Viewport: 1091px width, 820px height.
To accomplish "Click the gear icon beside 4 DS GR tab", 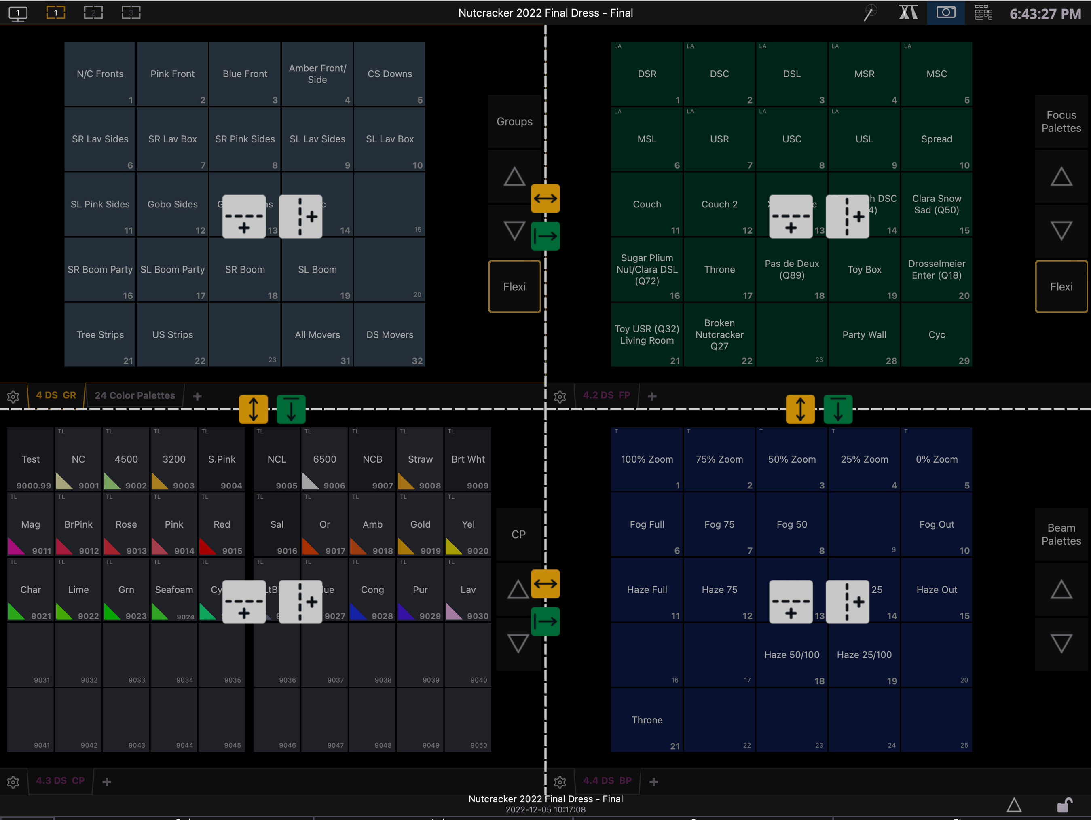I will [x=13, y=396].
